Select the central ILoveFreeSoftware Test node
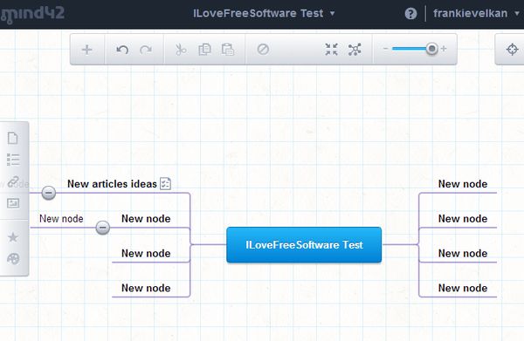The height and width of the screenshot is (341, 524). pyautogui.click(x=304, y=245)
